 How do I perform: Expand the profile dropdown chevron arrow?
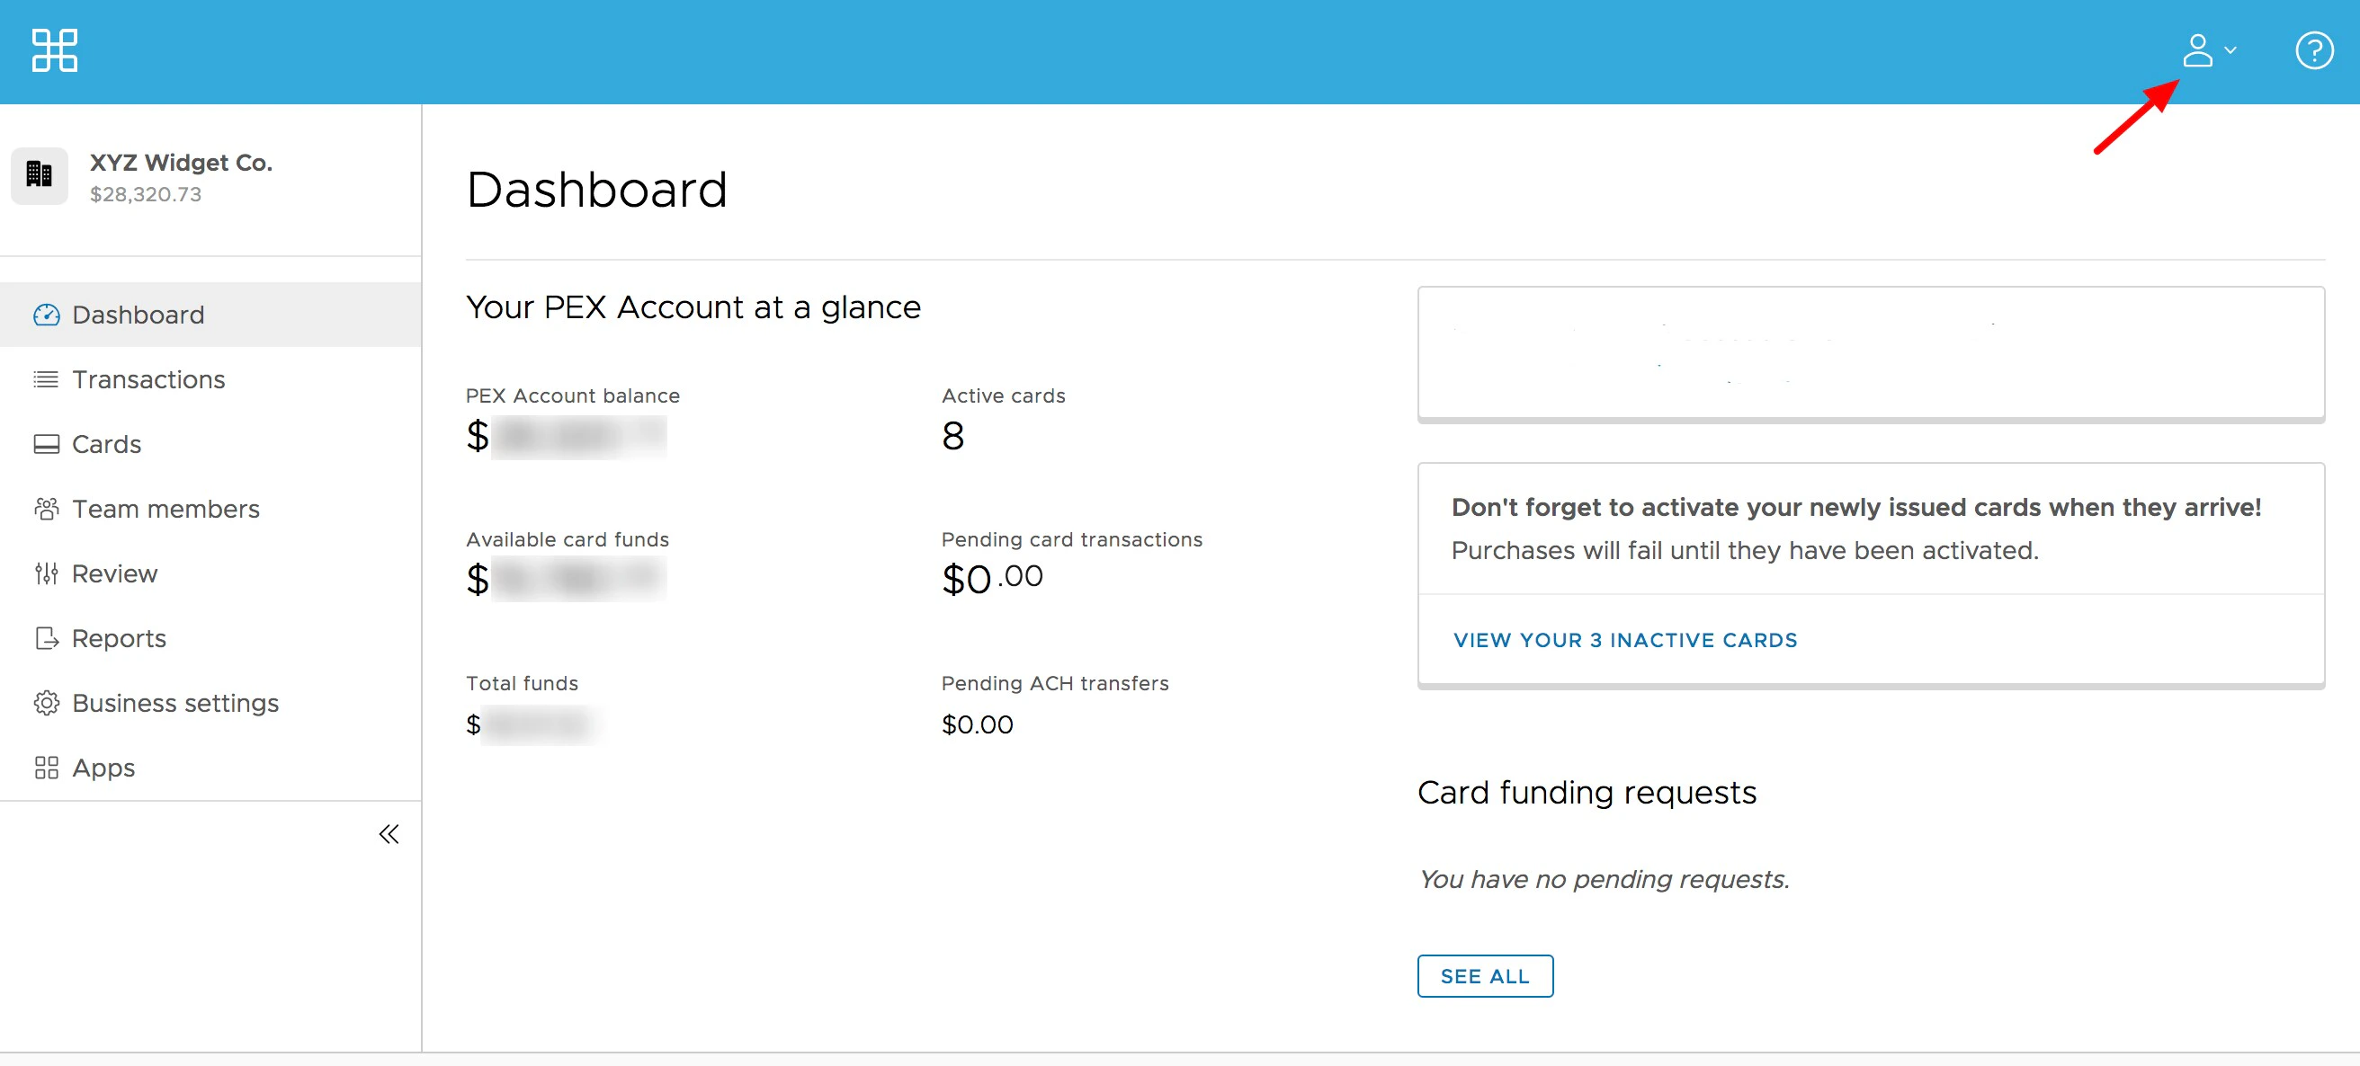(2230, 50)
